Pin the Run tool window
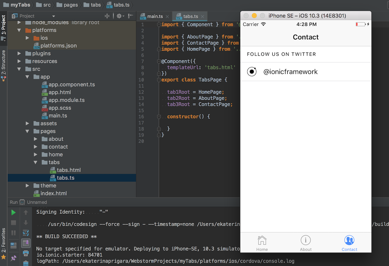This screenshot has width=389, height=266. pos(13,258)
